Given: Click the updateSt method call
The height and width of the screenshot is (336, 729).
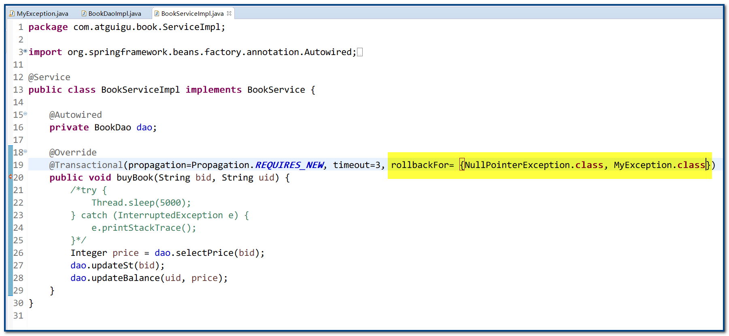Looking at the screenshot, I should [113, 266].
